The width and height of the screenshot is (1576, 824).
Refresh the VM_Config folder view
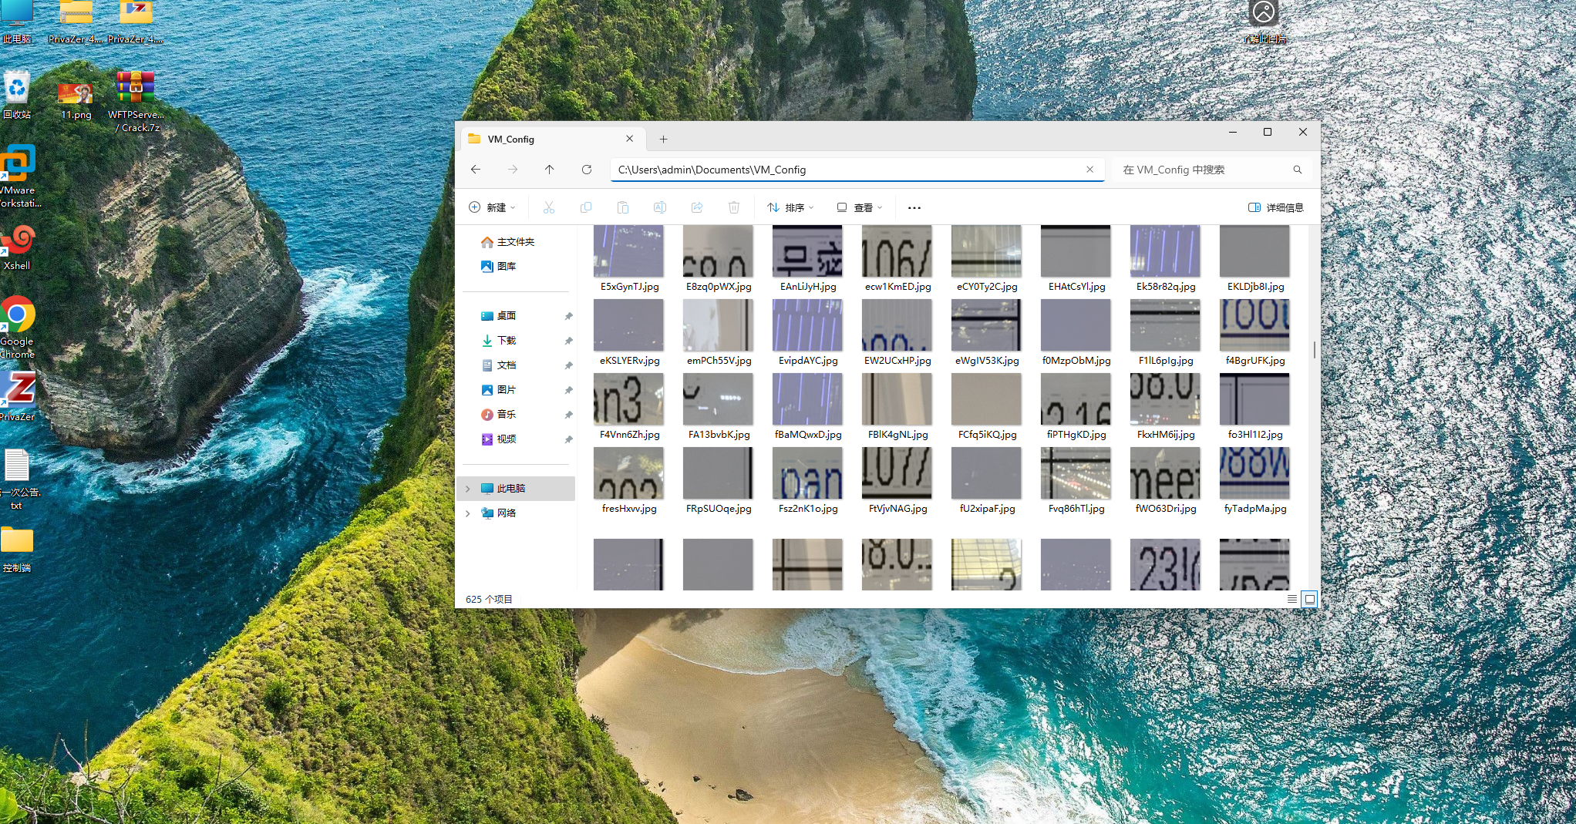[x=587, y=170]
